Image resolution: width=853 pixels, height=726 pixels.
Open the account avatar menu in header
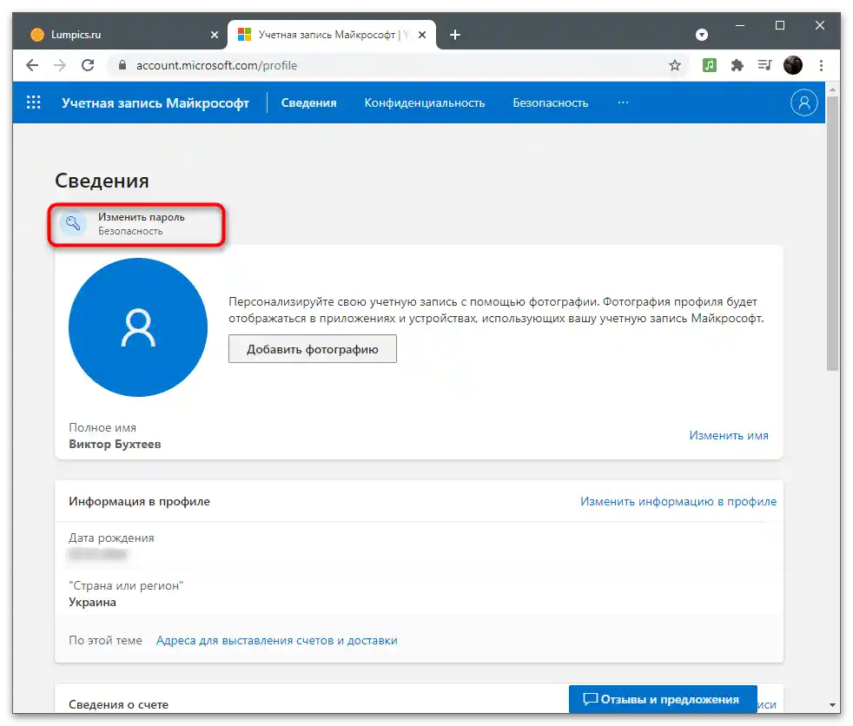803,102
